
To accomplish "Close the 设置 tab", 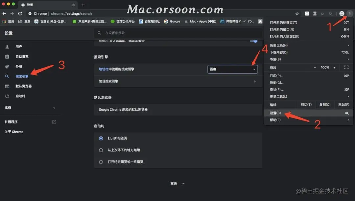I will coord(73,5).
